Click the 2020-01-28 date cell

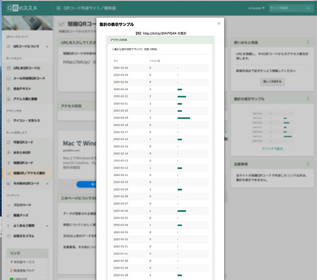point(121,275)
